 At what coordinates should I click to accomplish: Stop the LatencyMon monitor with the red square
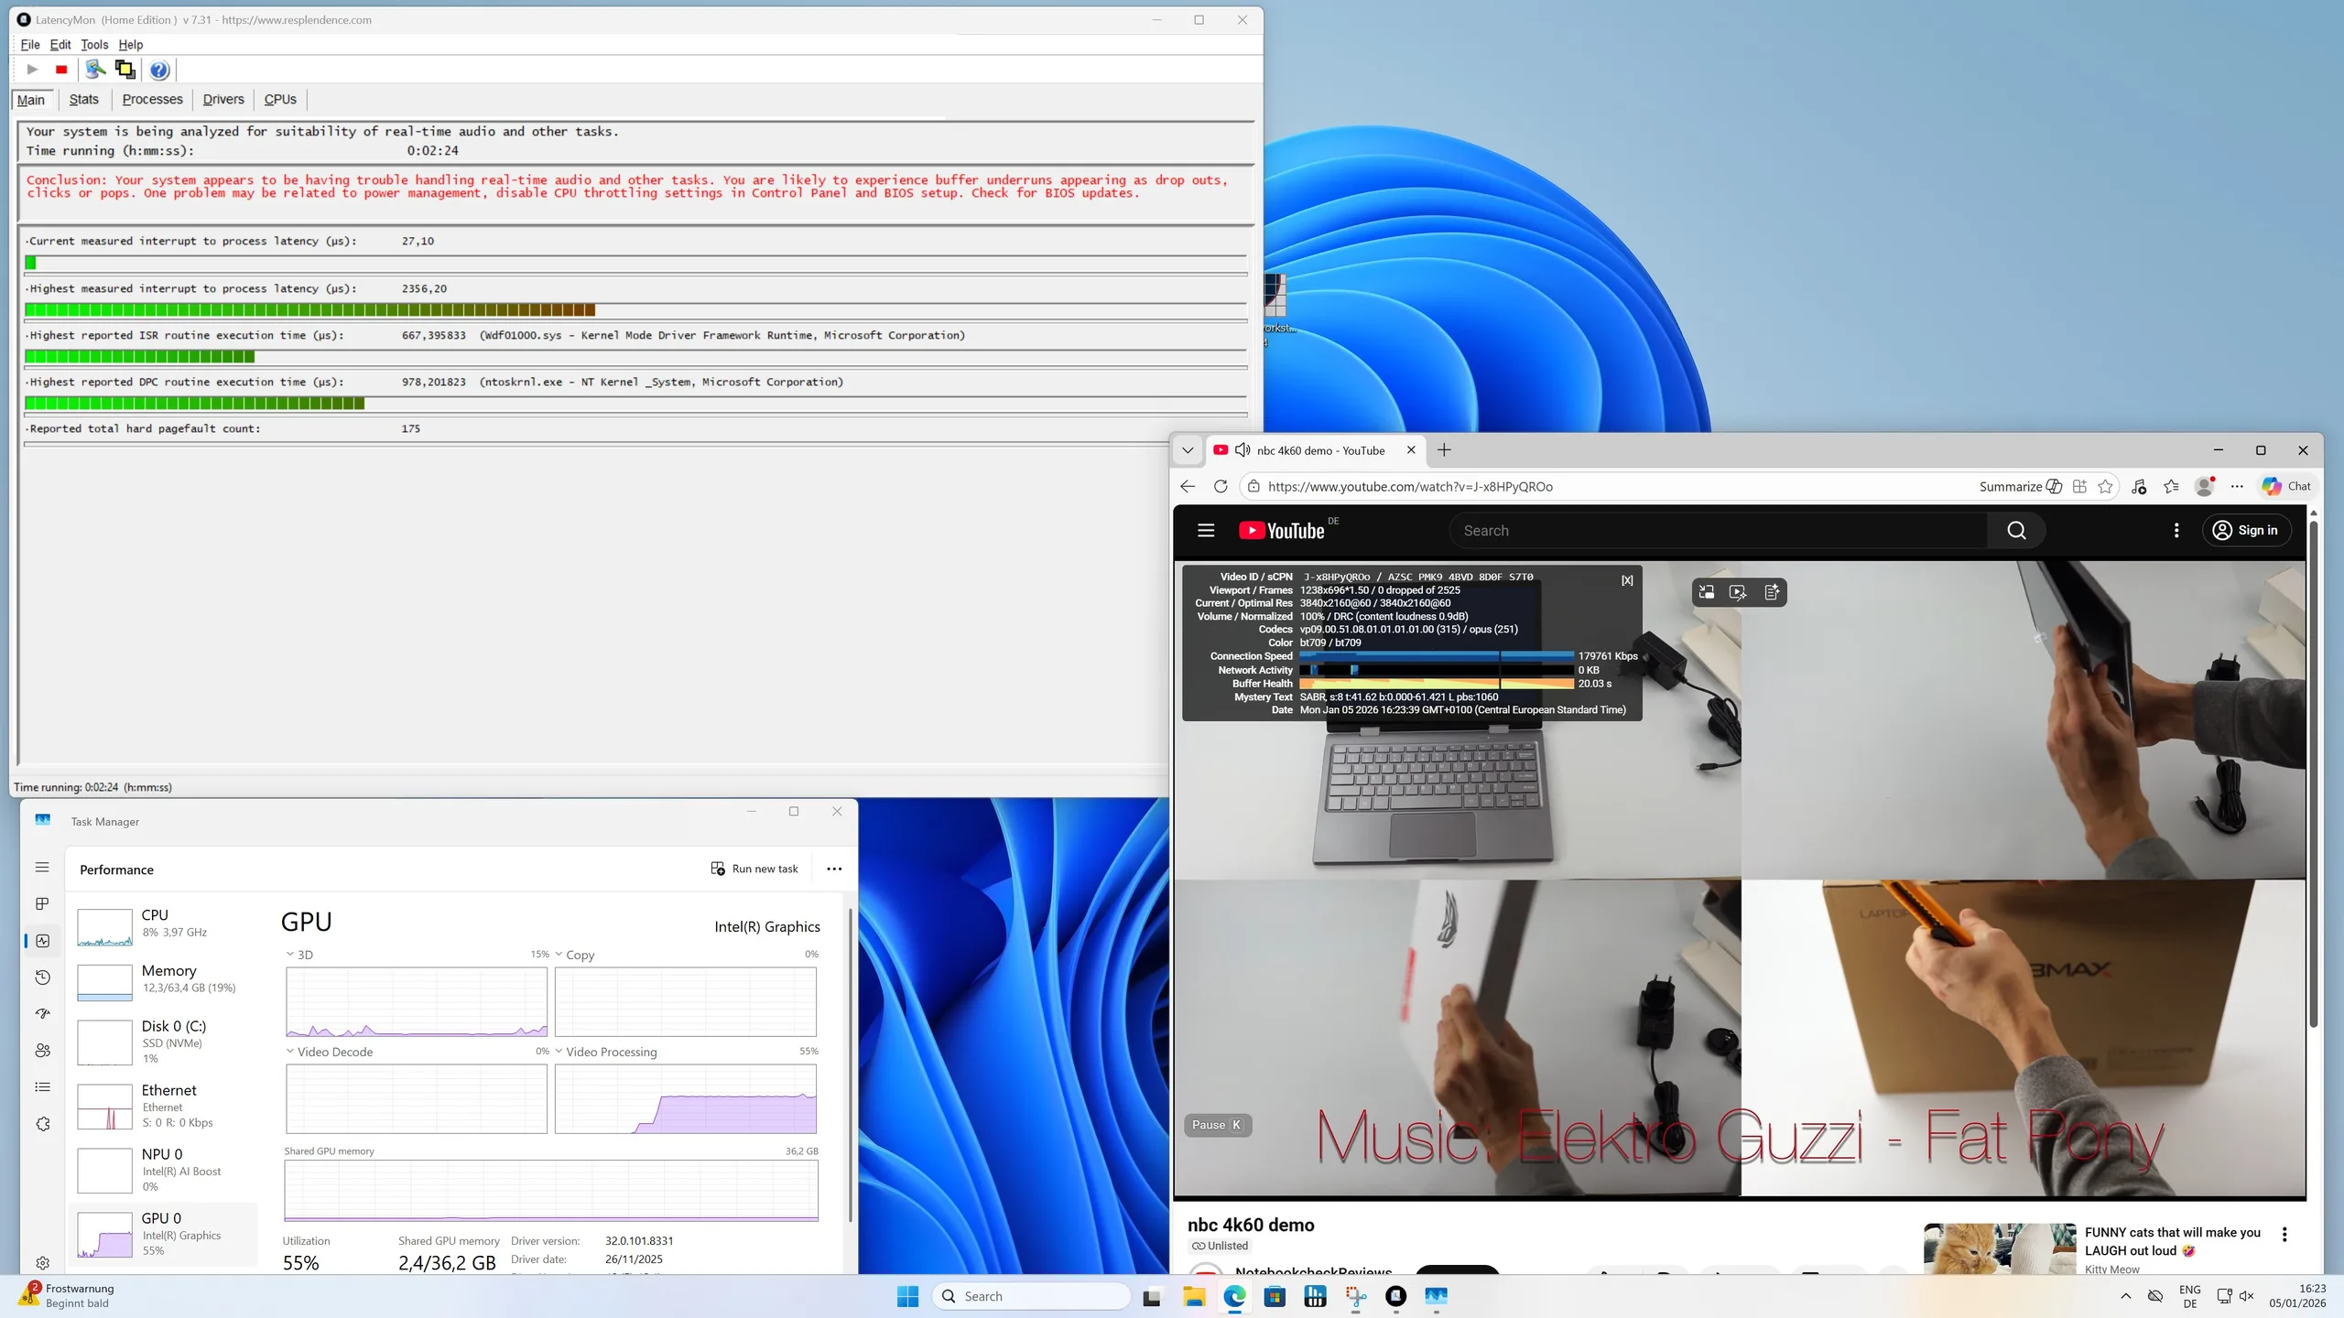click(61, 70)
